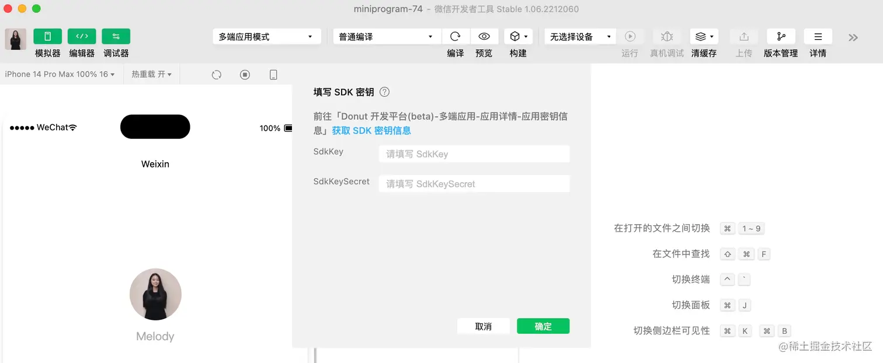Image resolution: width=883 pixels, height=363 pixels.
Task: Click the toggle terminal hint
Action: point(691,280)
